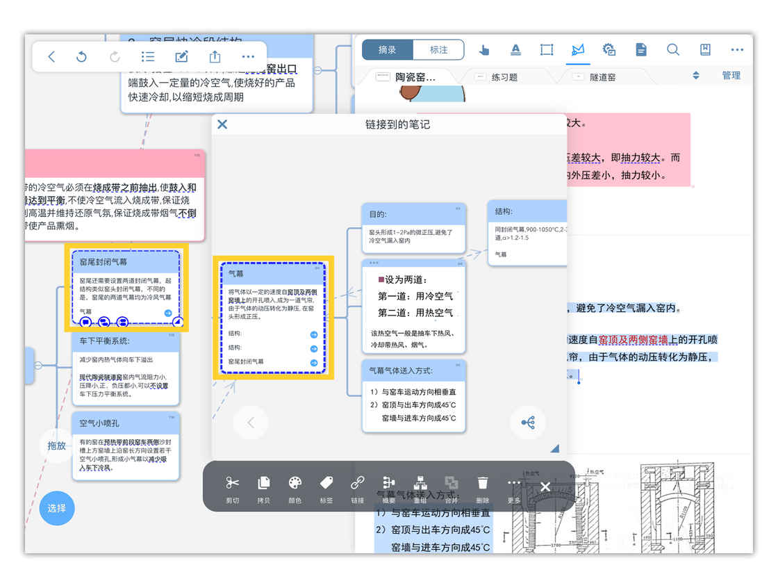Click the share export icon
This screenshot has height=588, width=778.
click(x=215, y=56)
